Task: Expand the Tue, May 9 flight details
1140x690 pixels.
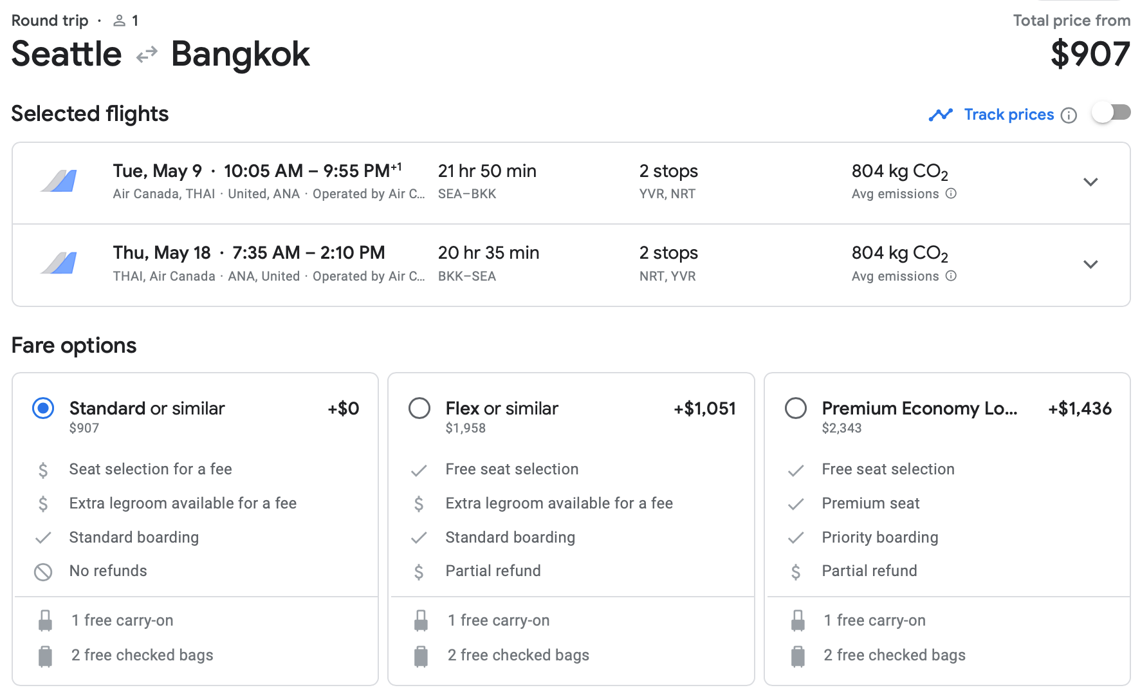Action: pyautogui.click(x=1090, y=182)
